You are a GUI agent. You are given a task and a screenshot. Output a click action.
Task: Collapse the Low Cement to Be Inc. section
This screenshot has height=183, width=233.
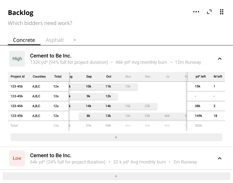point(220,158)
